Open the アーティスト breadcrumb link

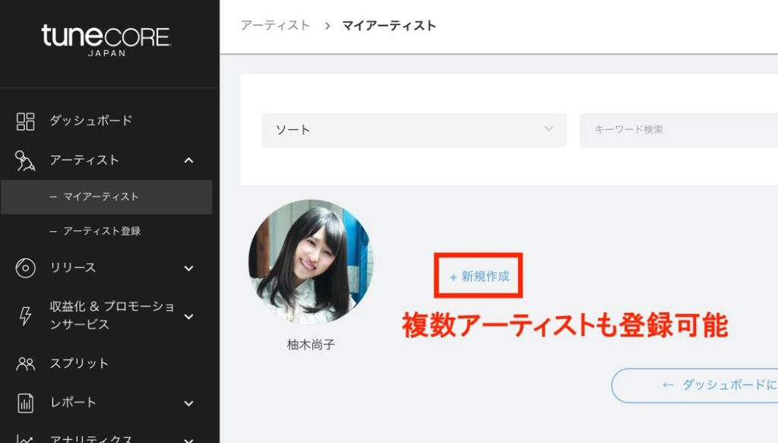click(x=274, y=24)
